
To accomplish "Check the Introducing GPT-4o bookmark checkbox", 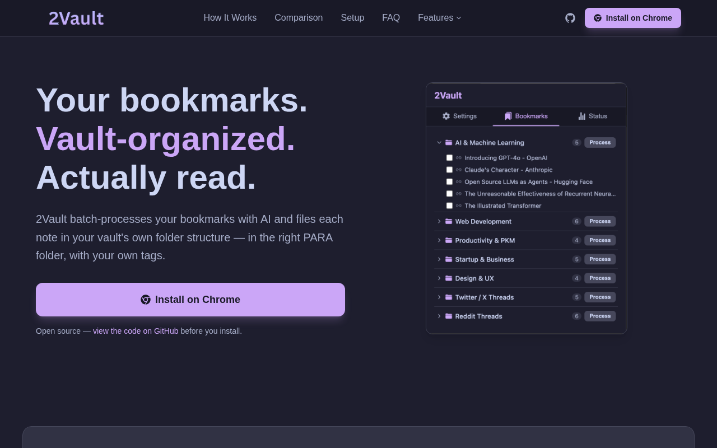I will (449, 158).
